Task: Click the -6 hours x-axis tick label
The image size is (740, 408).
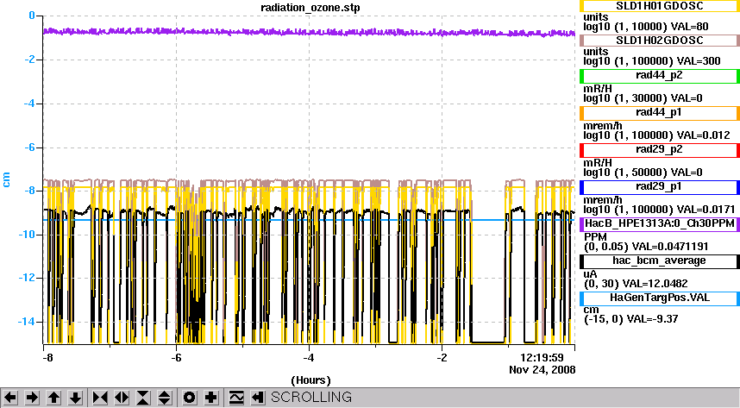Action: (176, 357)
